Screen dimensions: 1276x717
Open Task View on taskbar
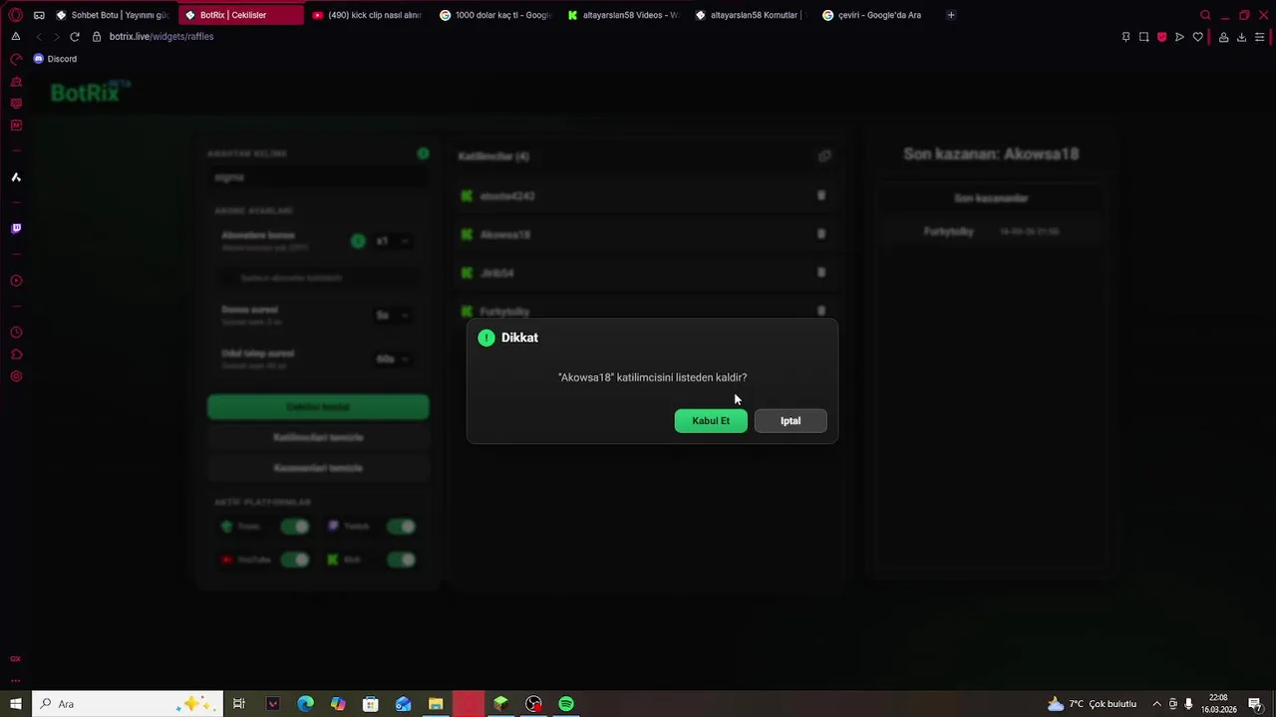239,704
